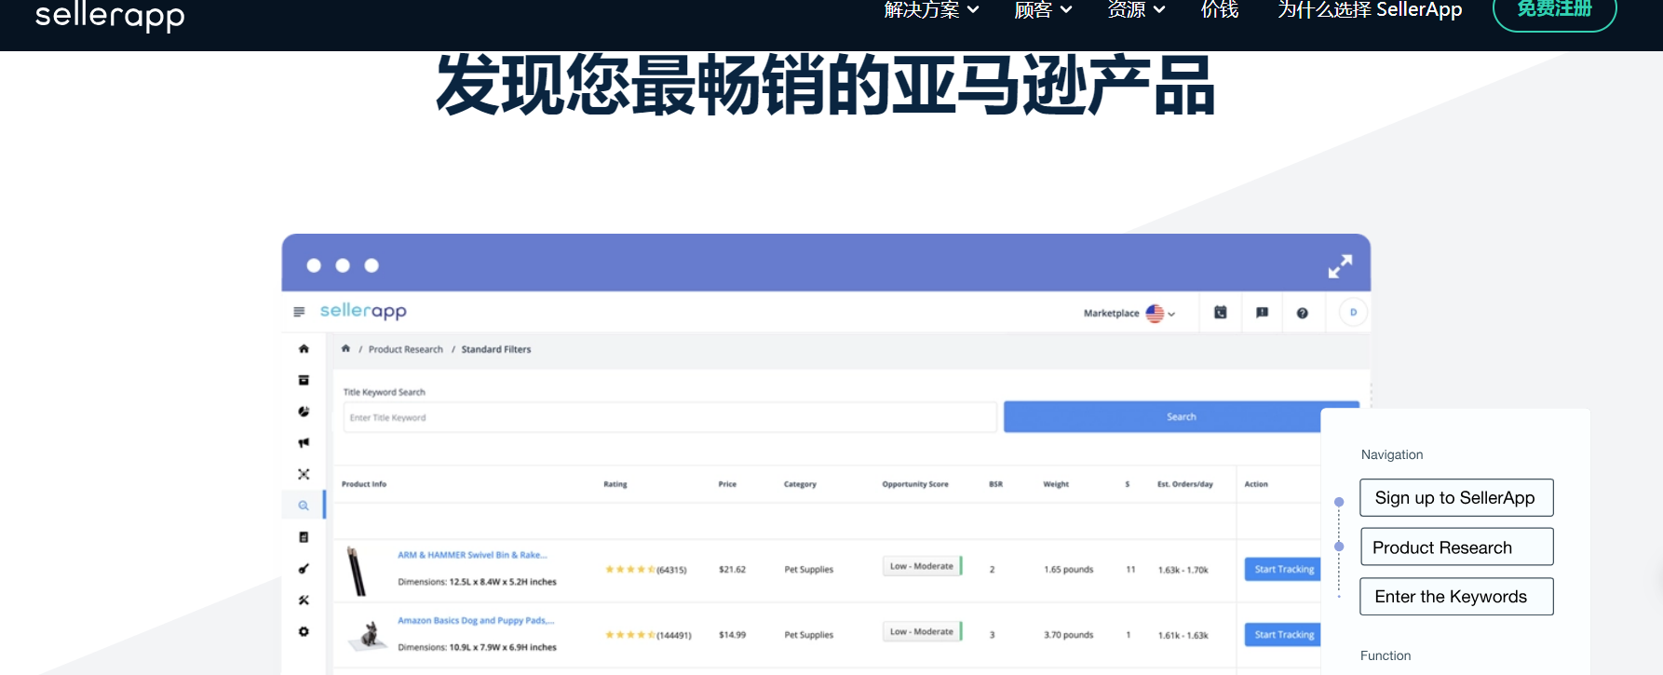Image resolution: width=1663 pixels, height=675 pixels.
Task: Click the Amazon Basics dog pads thumbnail
Action: click(369, 635)
